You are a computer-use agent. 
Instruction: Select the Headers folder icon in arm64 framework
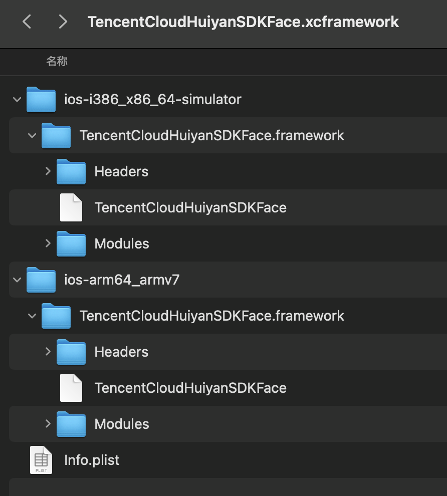[71, 352]
